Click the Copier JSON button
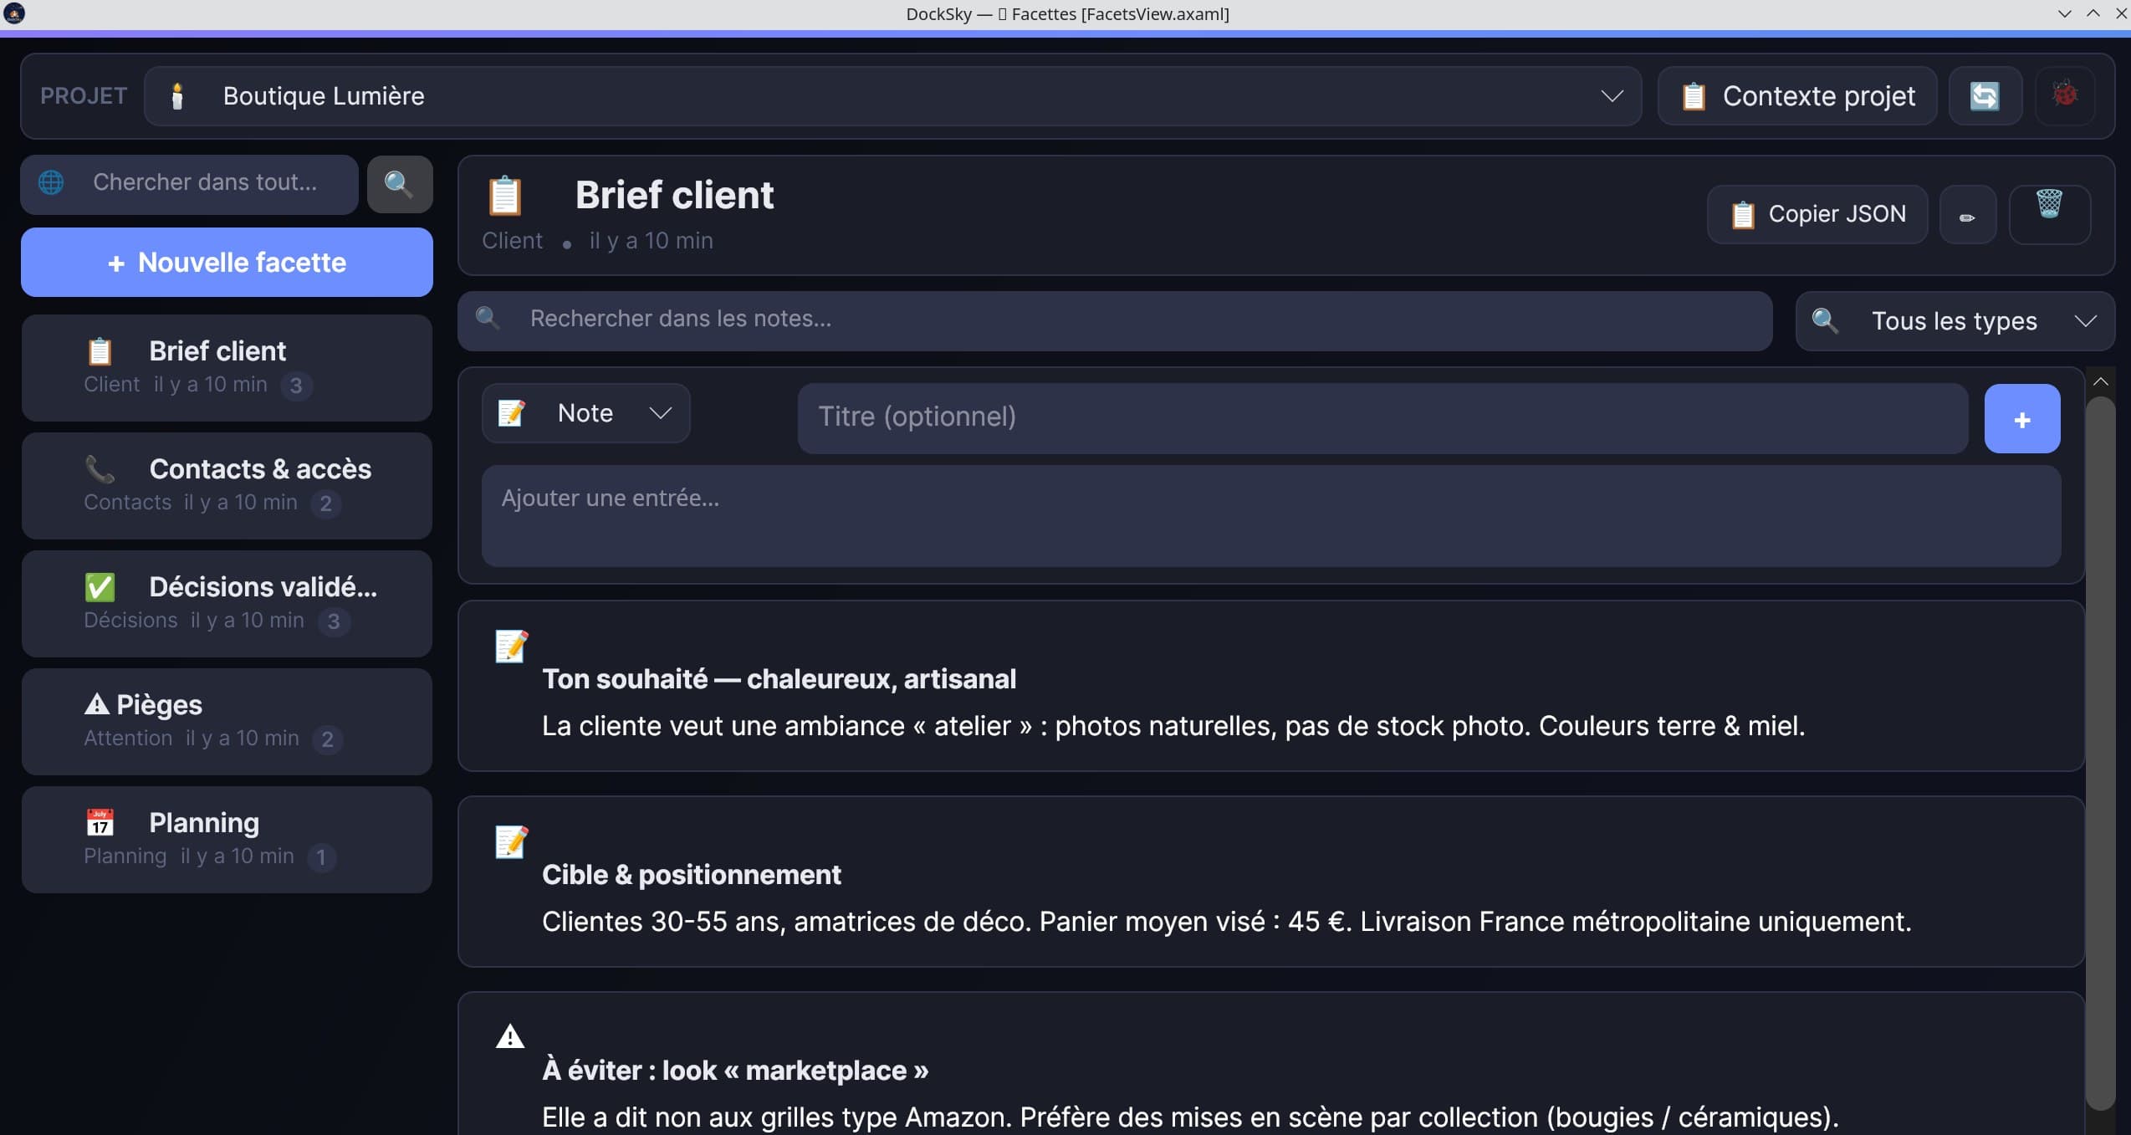The image size is (2131, 1135). point(1817,215)
